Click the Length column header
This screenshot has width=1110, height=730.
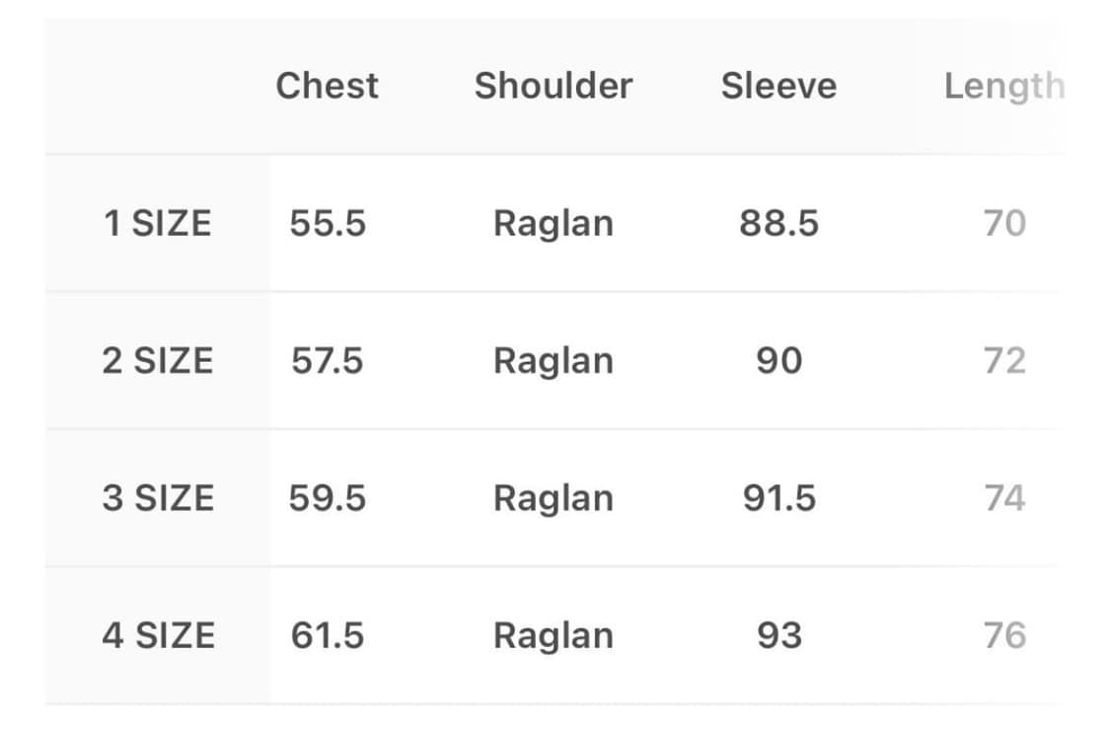(x=1003, y=87)
